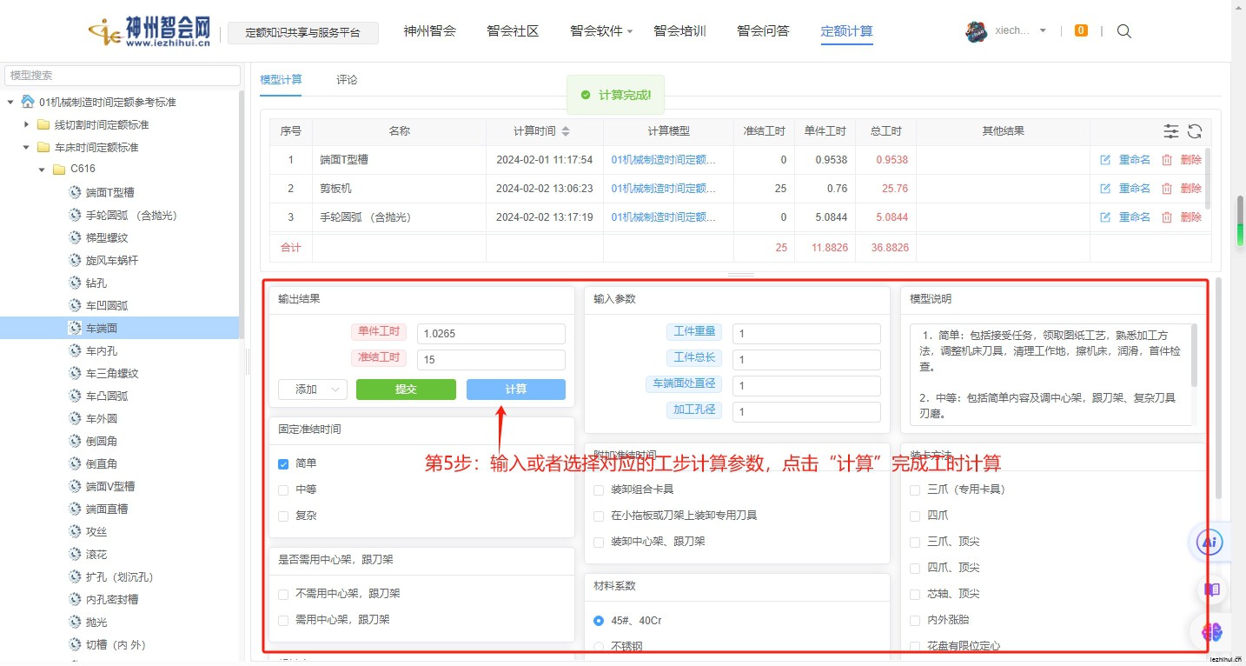This screenshot has width=1246, height=666.
Task: Click the orange notification count badge
Action: 1081,30
